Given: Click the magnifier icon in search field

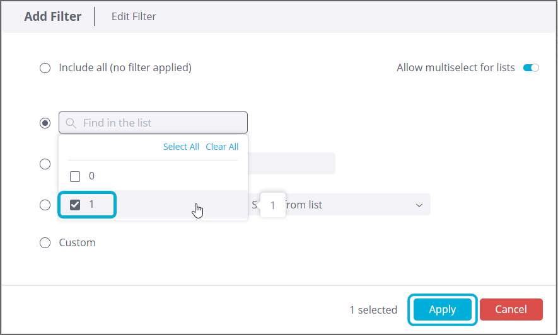Looking at the screenshot, I should point(71,123).
